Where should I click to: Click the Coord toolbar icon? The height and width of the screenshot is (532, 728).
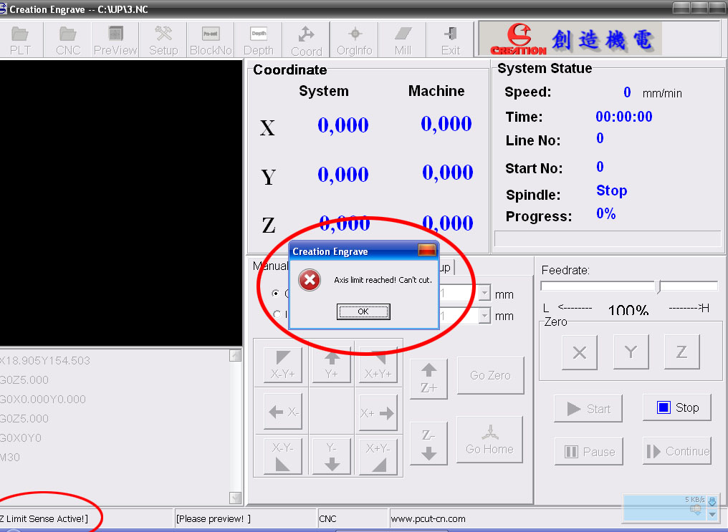coord(307,40)
